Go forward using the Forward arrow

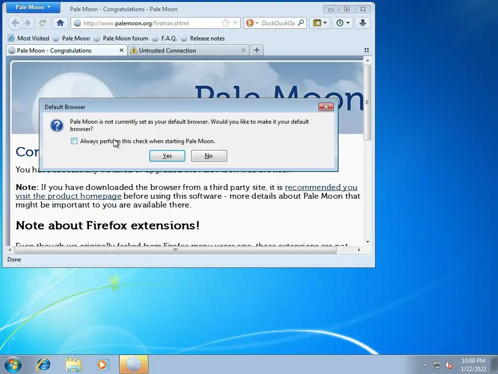pos(28,23)
